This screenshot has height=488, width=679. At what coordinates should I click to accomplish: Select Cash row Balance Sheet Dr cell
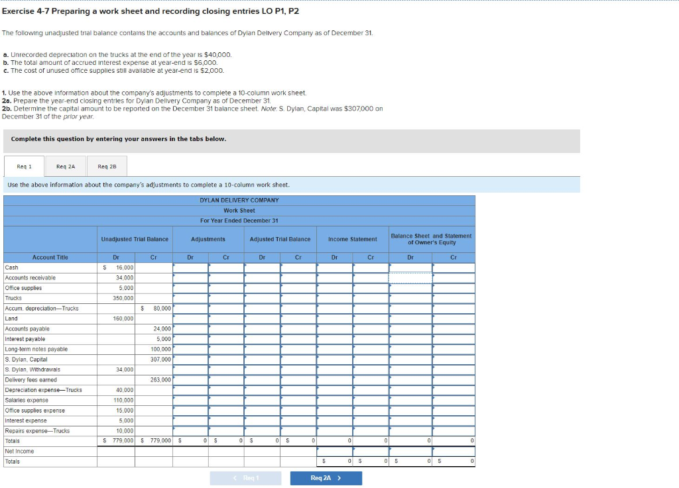click(410, 268)
